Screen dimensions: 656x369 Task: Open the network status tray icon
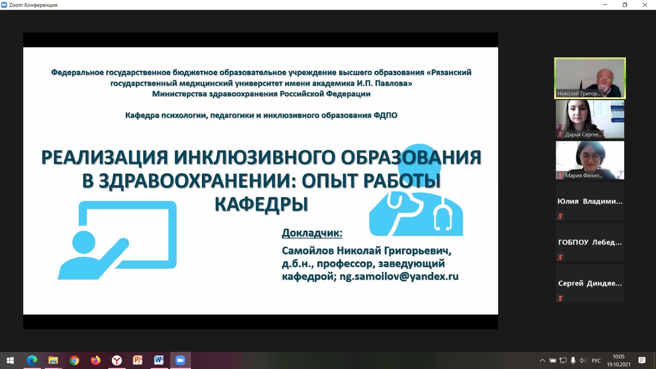click(563, 360)
